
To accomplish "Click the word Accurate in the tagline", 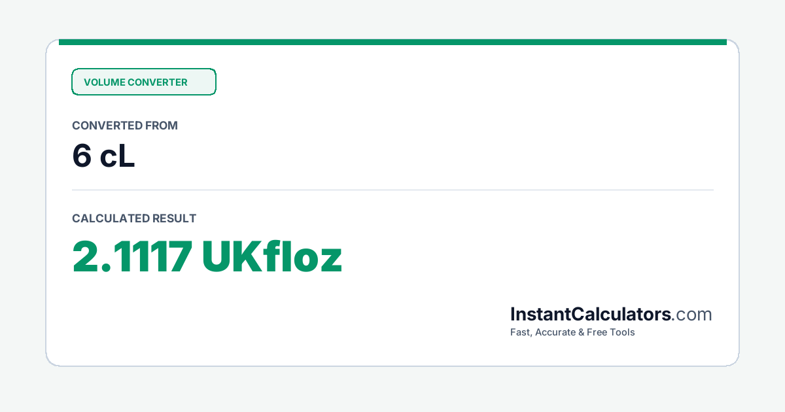I will pos(555,332).
